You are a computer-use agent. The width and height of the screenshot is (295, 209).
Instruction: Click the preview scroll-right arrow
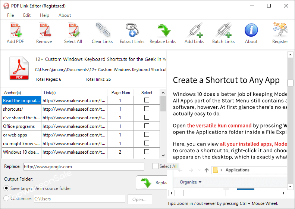(284, 193)
